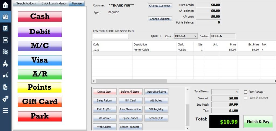Viewport: 276px width, 131px height.
Task: Click the Delete All Items button
Action: tap(130, 92)
